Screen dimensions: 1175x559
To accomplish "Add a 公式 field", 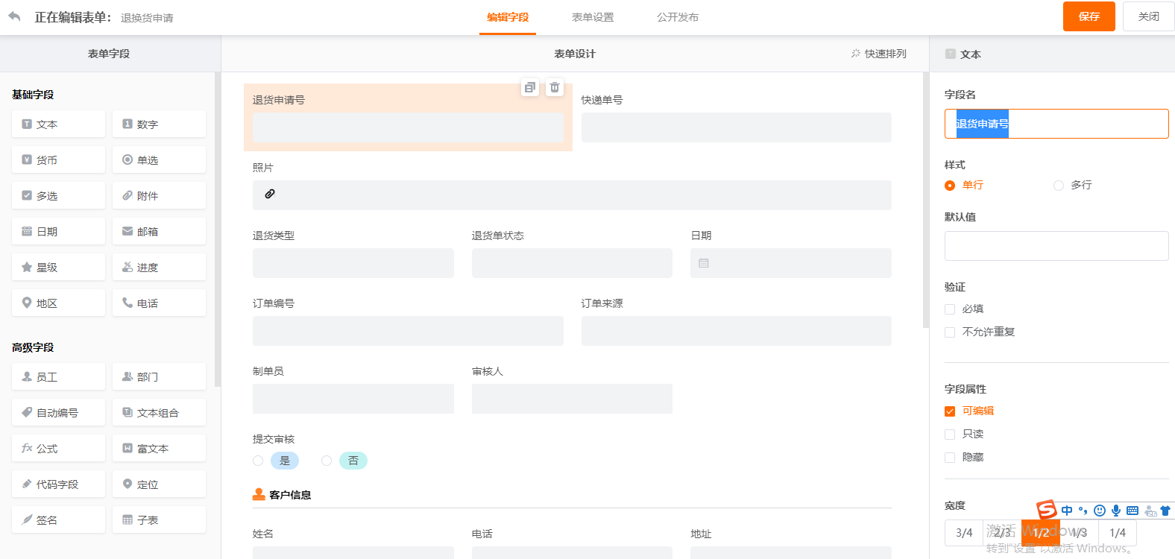I will tap(58, 448).
